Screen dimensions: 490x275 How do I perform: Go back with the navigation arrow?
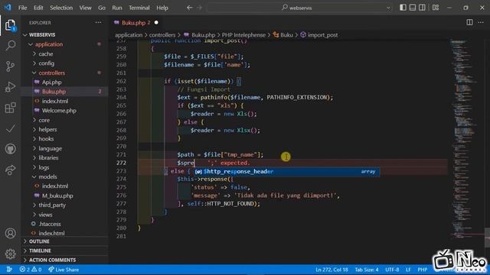click(190, 8)
